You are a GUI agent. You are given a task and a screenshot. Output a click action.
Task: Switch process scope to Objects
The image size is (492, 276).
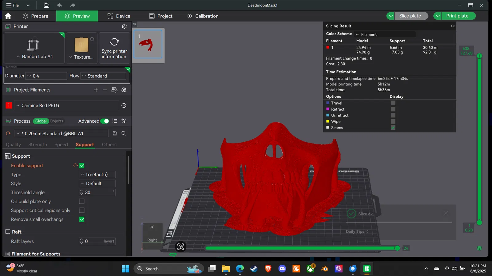(56, 121)
